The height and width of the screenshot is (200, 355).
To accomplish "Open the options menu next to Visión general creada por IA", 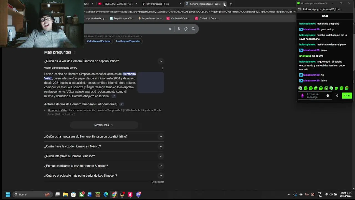I will pyautogui.click(x=163, y=68).
